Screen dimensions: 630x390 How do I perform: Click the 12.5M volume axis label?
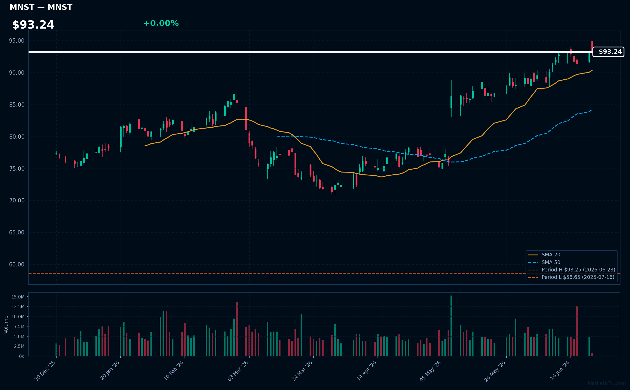point(18,307)
